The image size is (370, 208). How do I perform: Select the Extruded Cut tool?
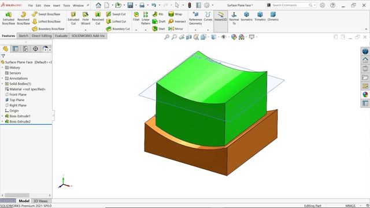pyautogui.click(x=73, y=18)
